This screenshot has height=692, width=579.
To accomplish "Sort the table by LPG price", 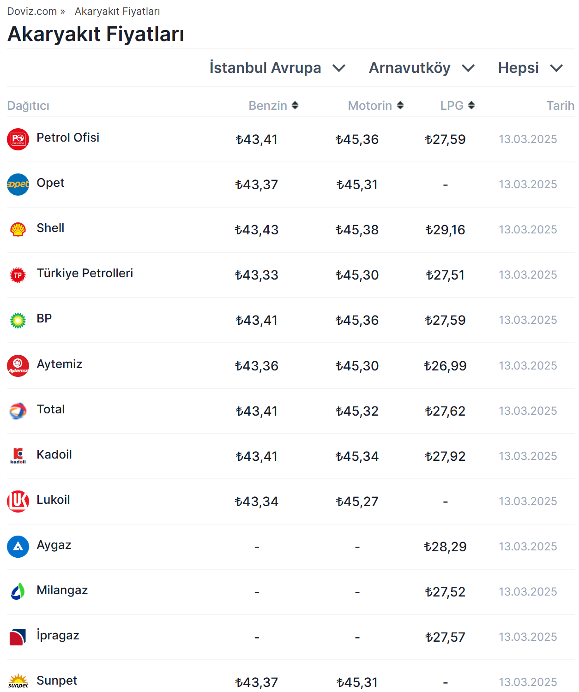I will (x=457, y=106).
